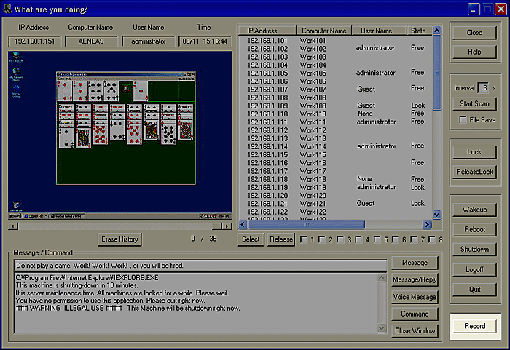Viewport: 510px width, 350px height.
Task: Click the ReleaseLock button
Action: [x=474, y=172]
